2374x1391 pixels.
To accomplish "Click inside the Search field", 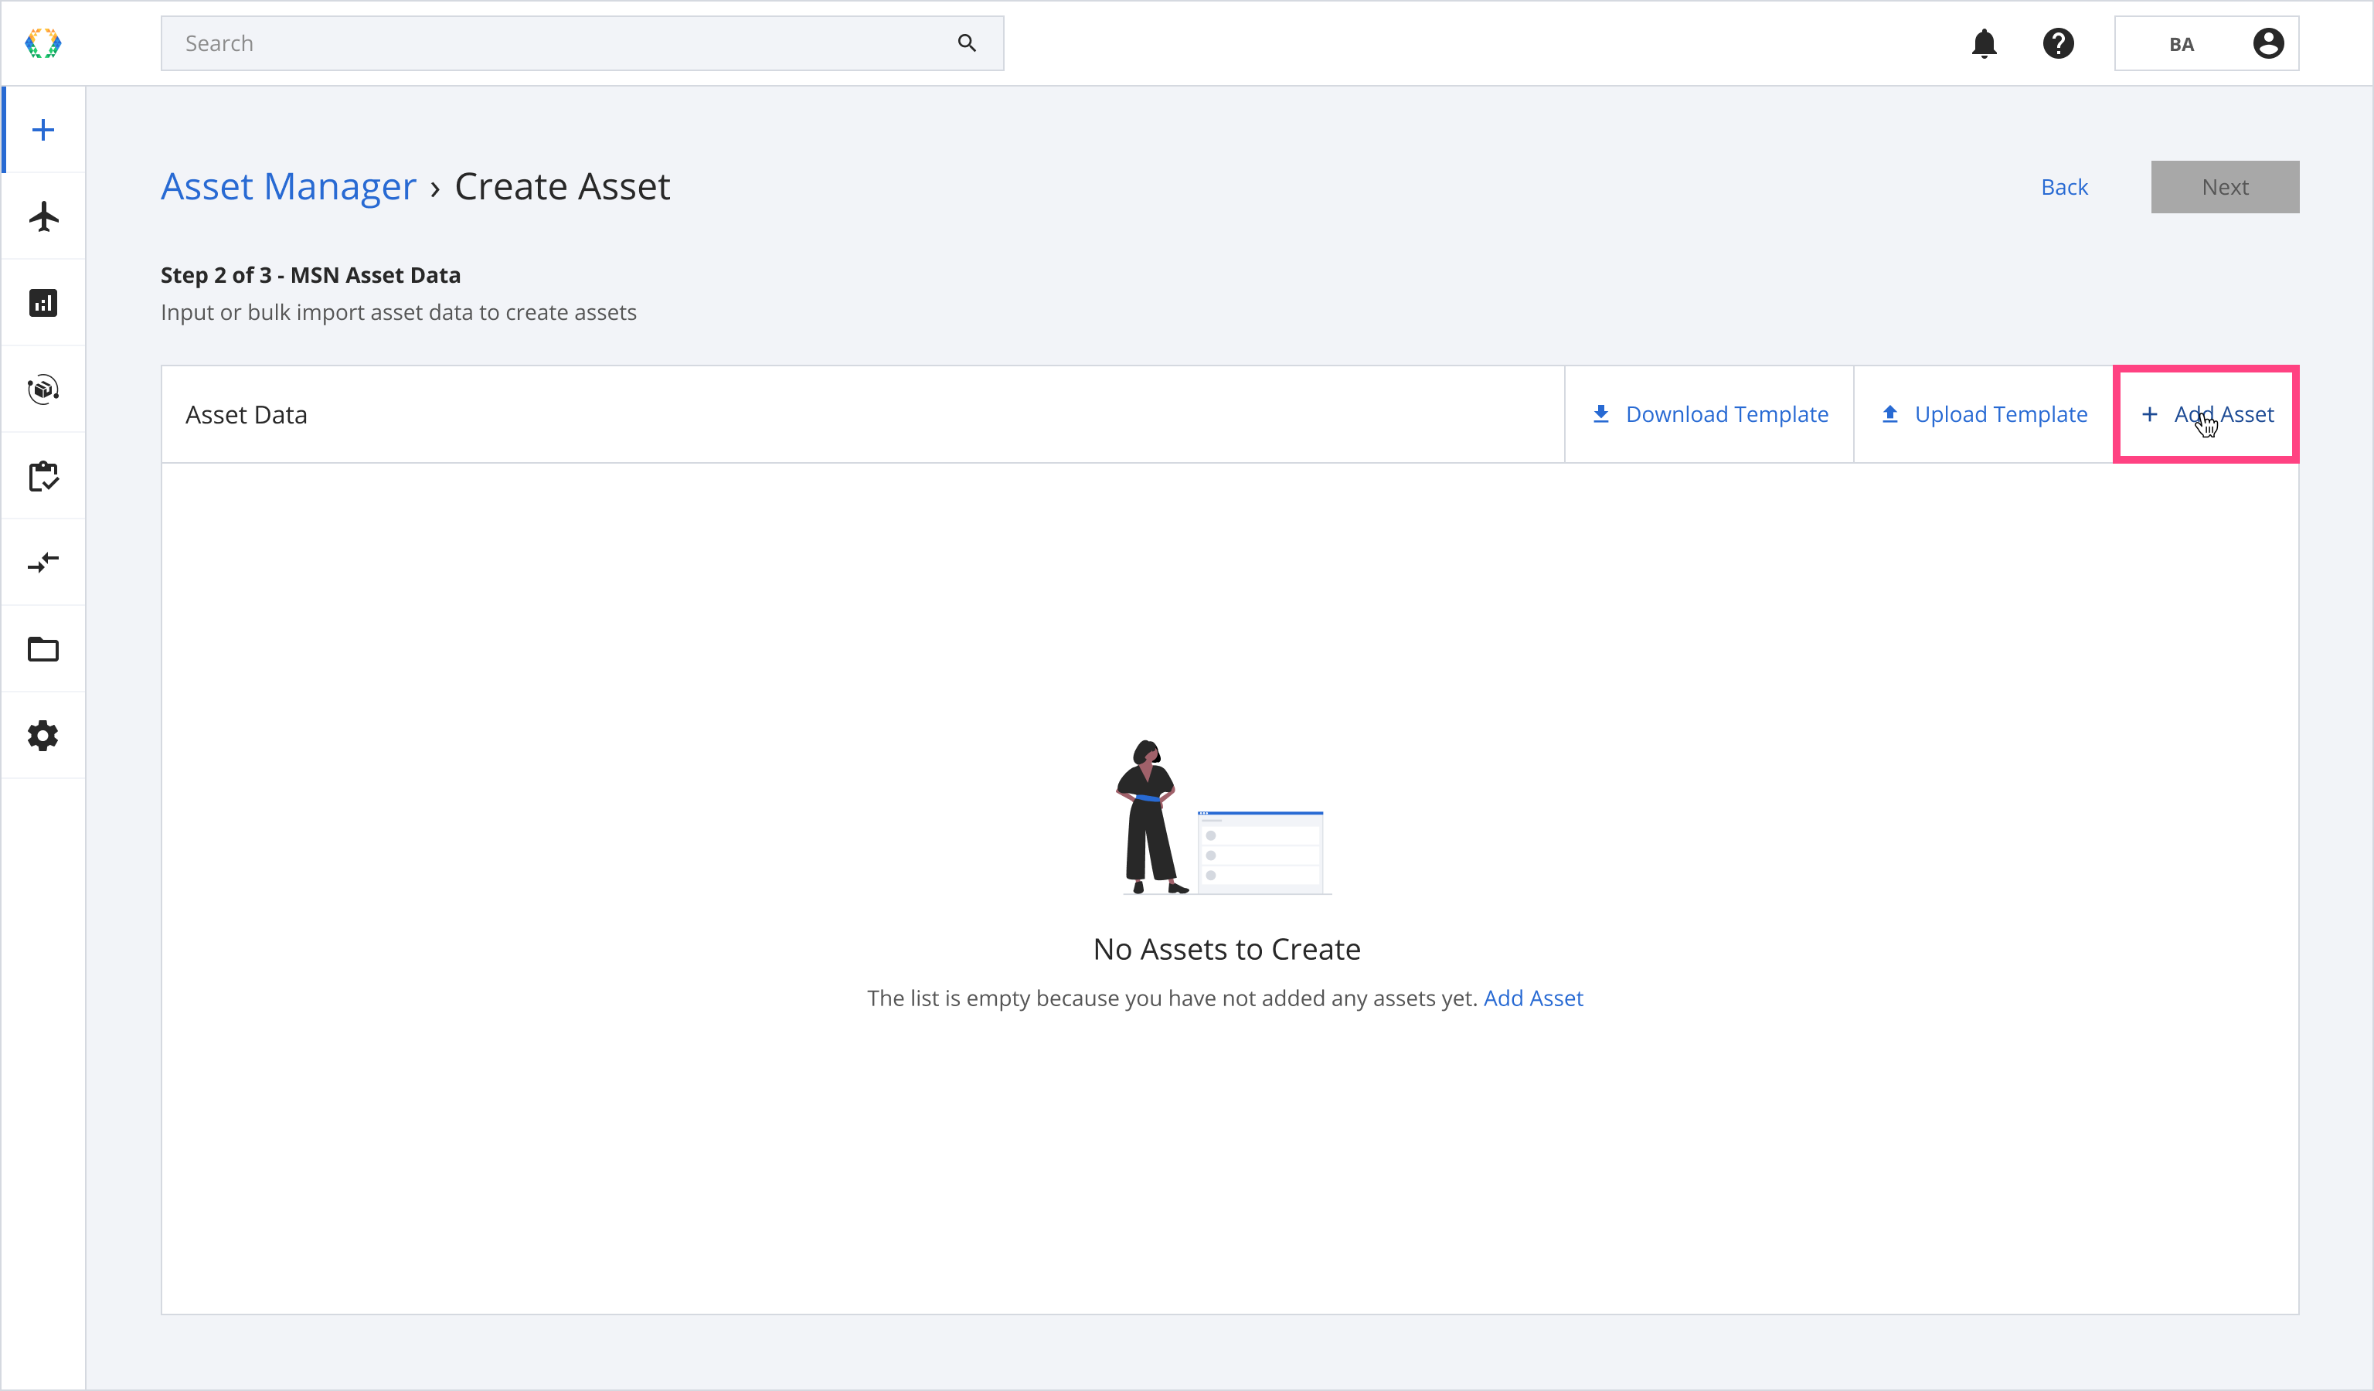I will (x=582, y=43).
